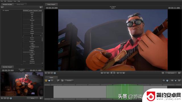
Task: Apply the Smooth procedural preset
Action: point(32,31)
